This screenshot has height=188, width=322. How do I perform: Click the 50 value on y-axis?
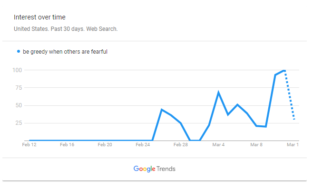click(19, 105)
